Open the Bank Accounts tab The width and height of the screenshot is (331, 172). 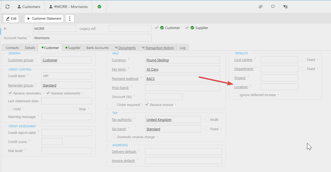point(97,48)
